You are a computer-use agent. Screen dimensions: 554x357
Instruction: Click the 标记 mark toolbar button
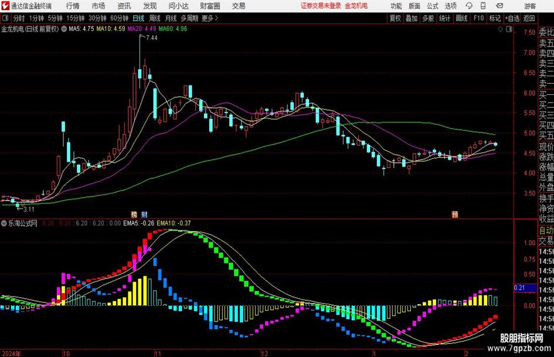click(495, 18)
